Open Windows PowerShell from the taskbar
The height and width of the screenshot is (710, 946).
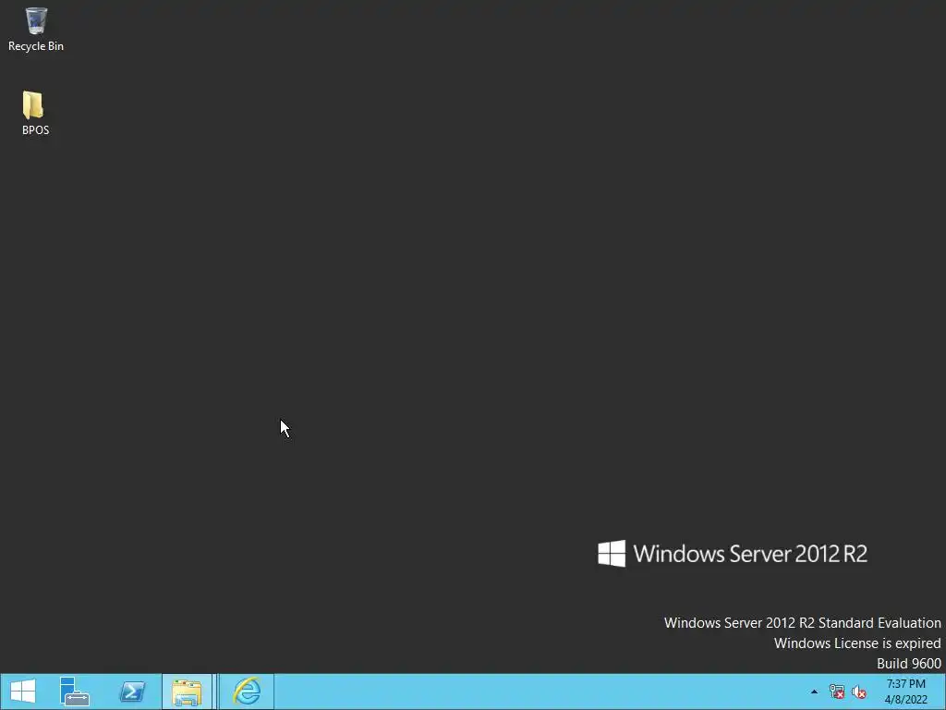click(x=132, y=692)
